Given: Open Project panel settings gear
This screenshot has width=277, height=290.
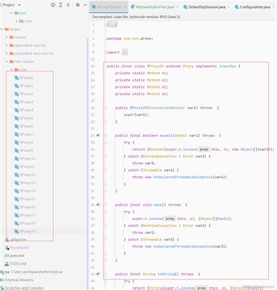Looking at the screenshot, I should coord(78,5).
